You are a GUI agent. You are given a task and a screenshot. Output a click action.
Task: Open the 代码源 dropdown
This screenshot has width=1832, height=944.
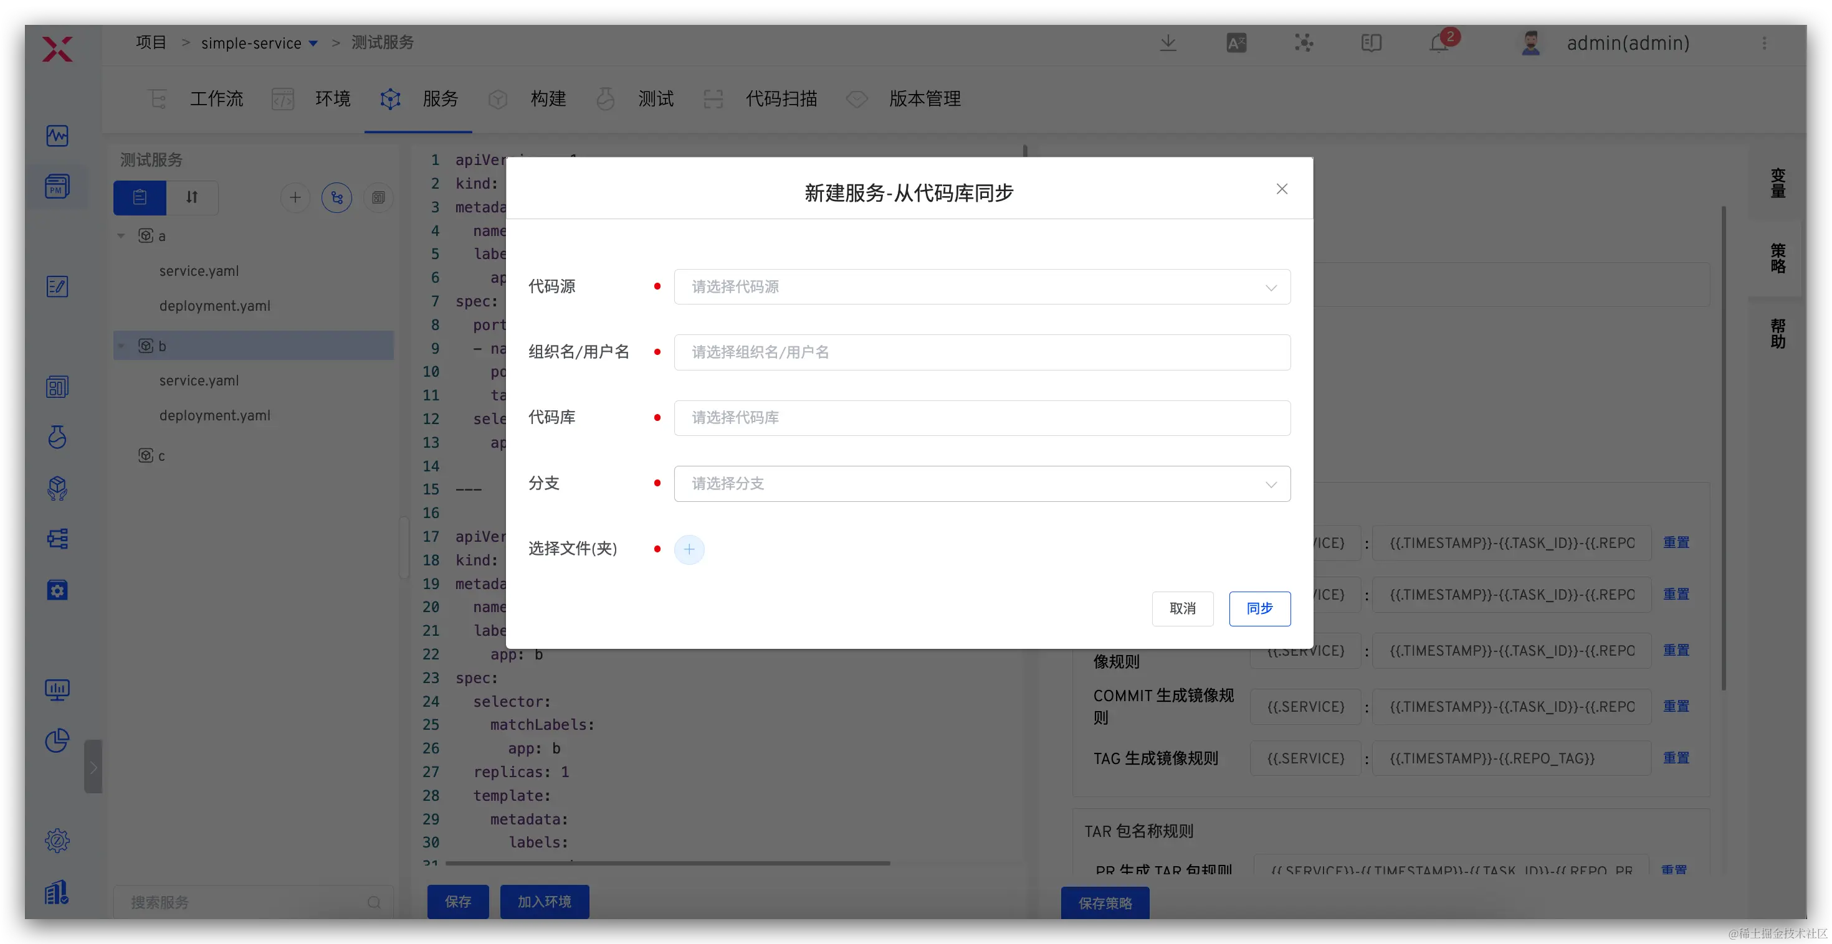pos(981,286)
